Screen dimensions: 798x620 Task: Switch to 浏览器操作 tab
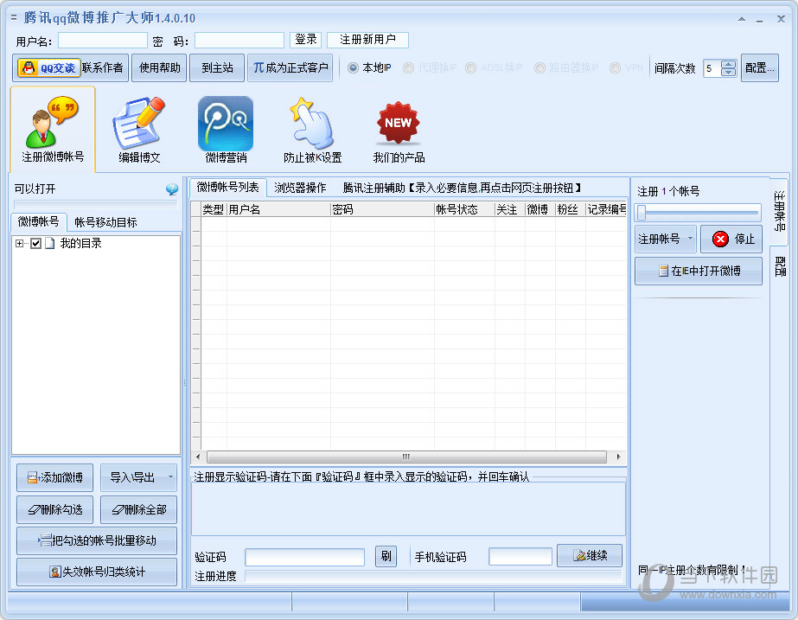click(300, 188)
